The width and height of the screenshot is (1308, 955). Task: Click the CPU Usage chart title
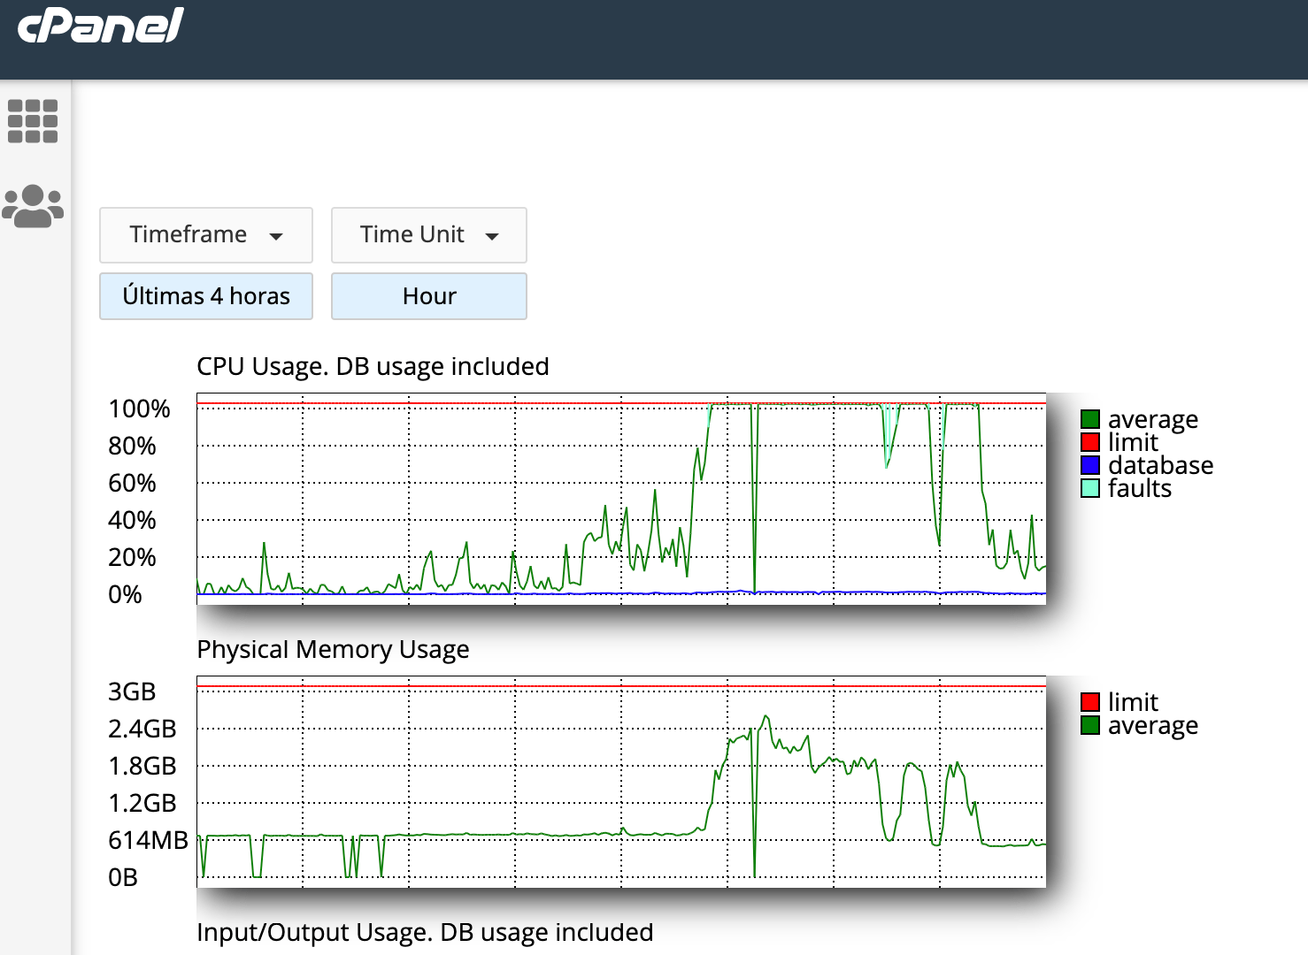coord(373,367)
